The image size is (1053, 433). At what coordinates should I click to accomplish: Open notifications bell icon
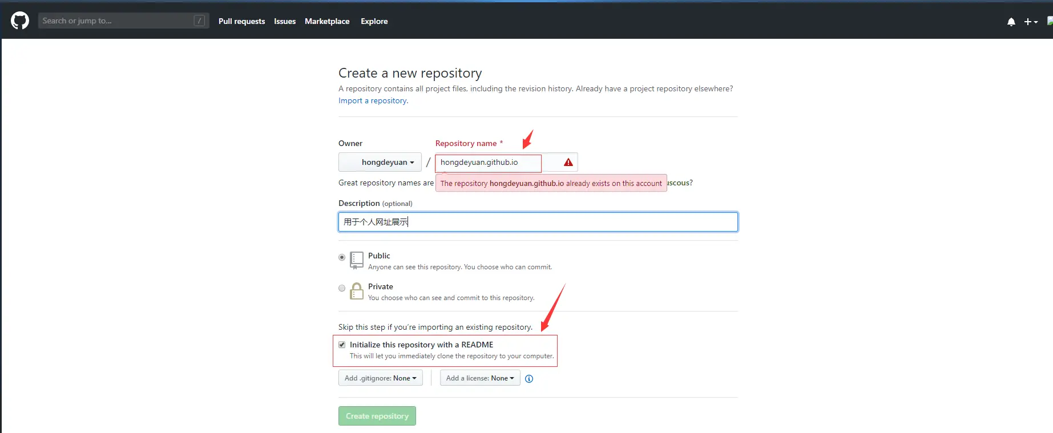pyautogui.click(x=1011, y=22)
